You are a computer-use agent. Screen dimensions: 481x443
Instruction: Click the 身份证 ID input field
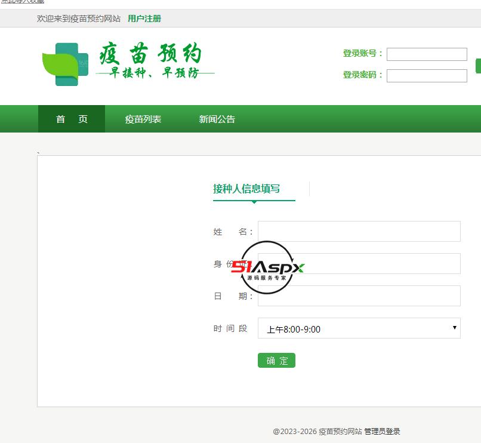359,263
